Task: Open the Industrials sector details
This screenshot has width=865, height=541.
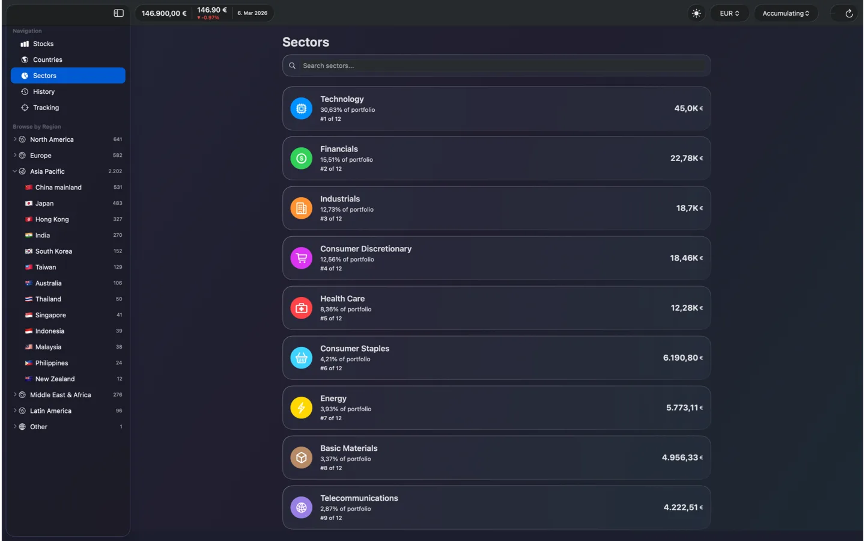Action: [496, 208]
